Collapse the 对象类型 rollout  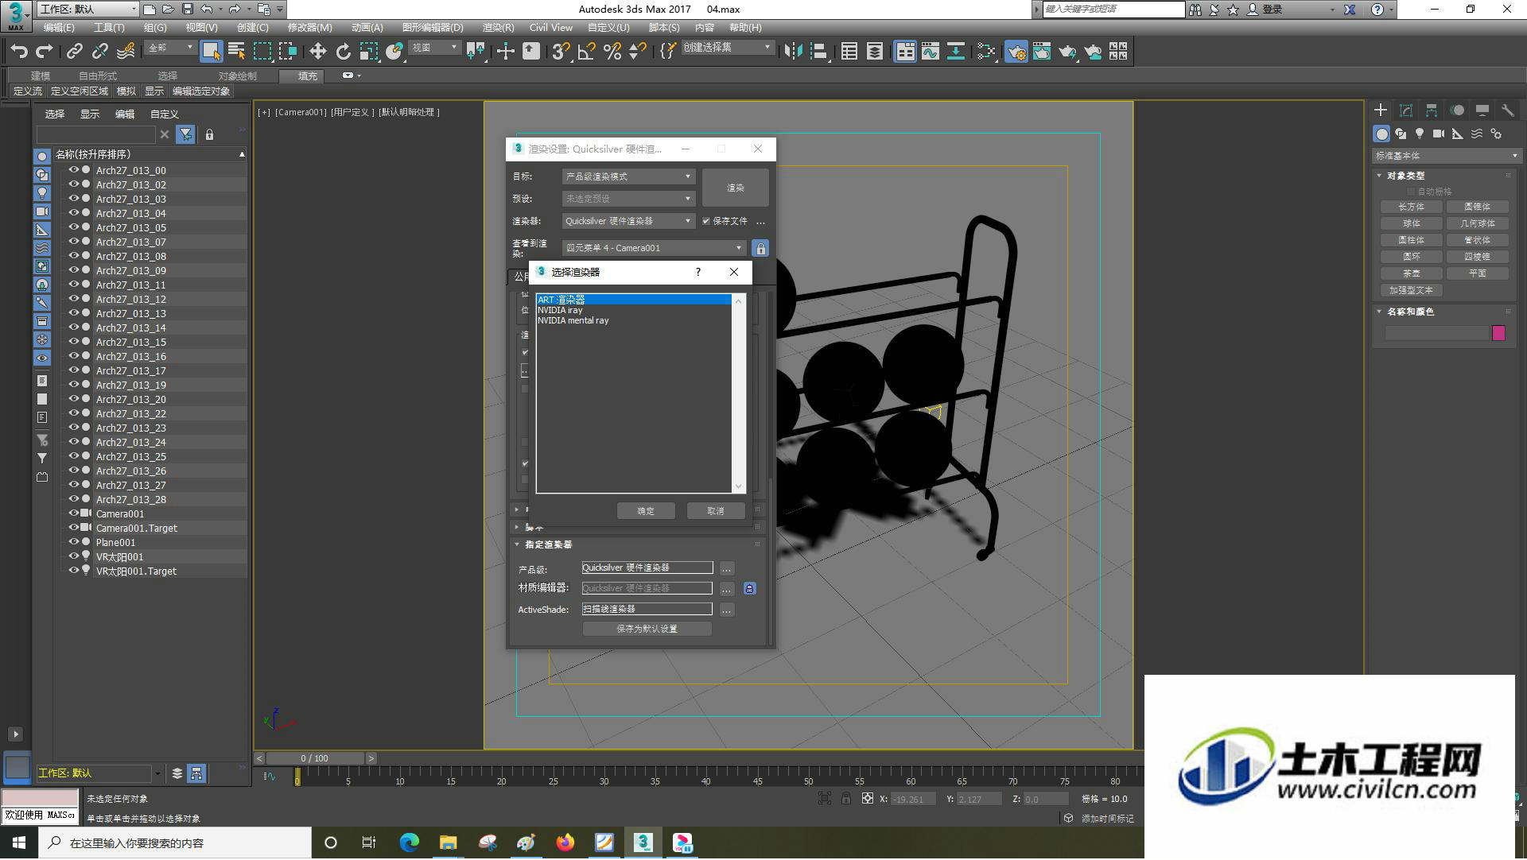1380,176
